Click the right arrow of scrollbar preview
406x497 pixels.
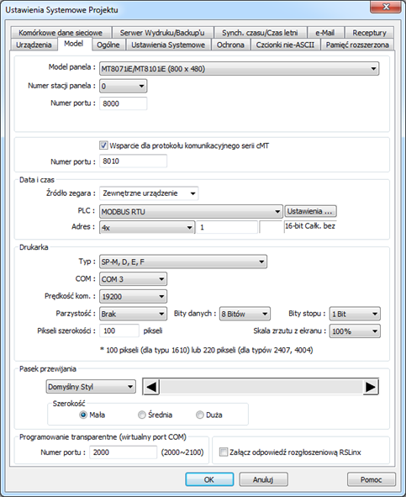[x=370, y=387]
